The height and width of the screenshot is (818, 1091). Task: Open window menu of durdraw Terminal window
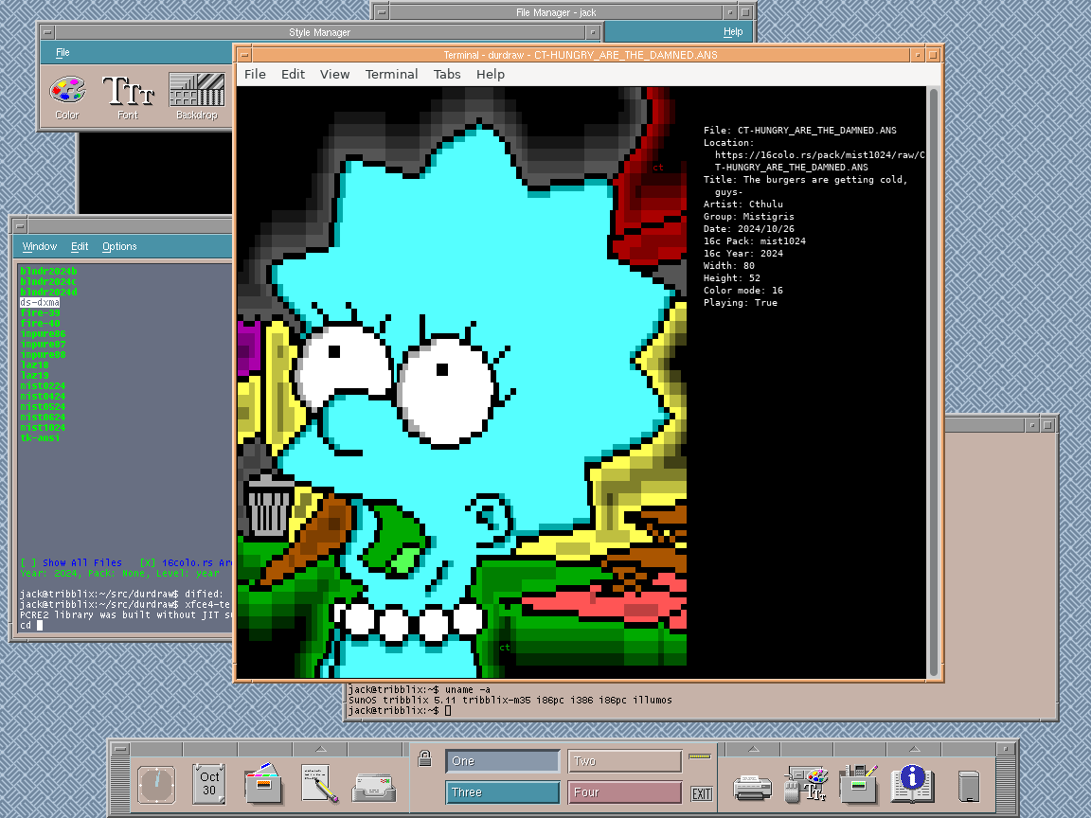tap(243, 54)
